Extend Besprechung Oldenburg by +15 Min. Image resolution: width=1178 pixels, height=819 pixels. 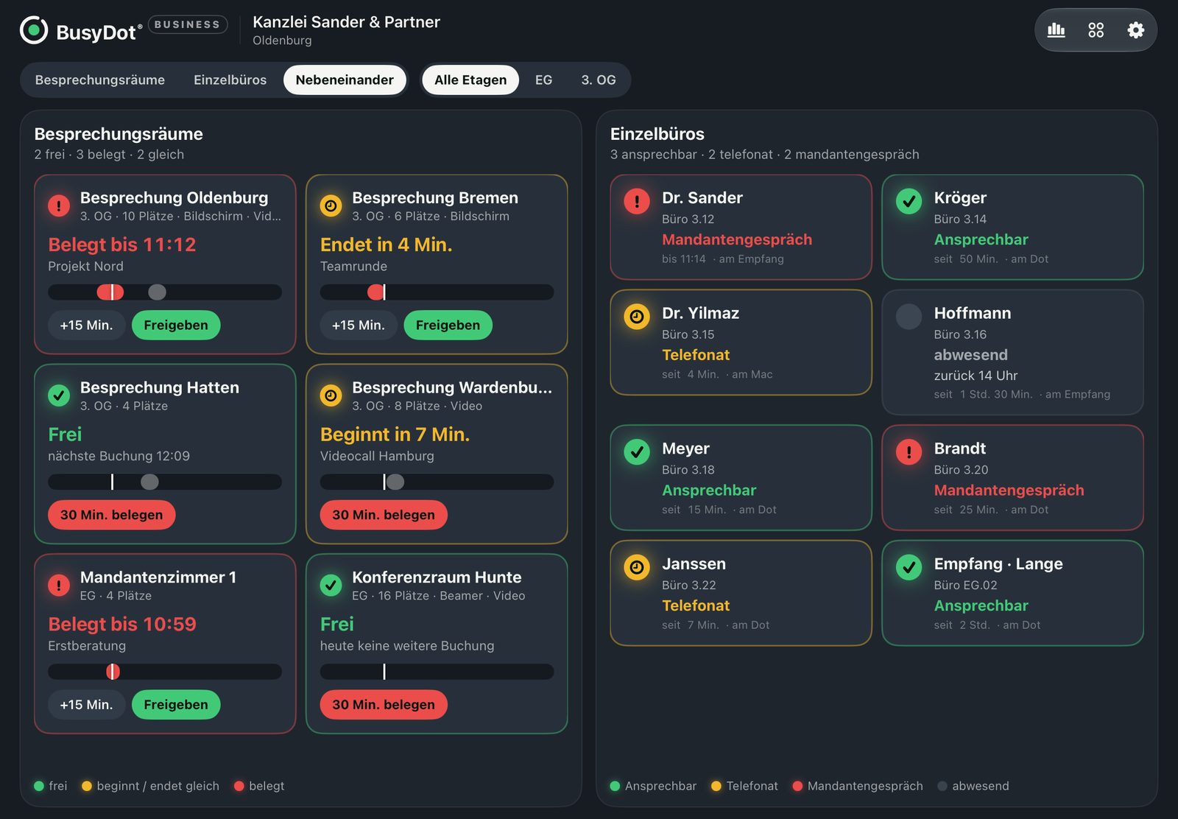tap(87, 325)
